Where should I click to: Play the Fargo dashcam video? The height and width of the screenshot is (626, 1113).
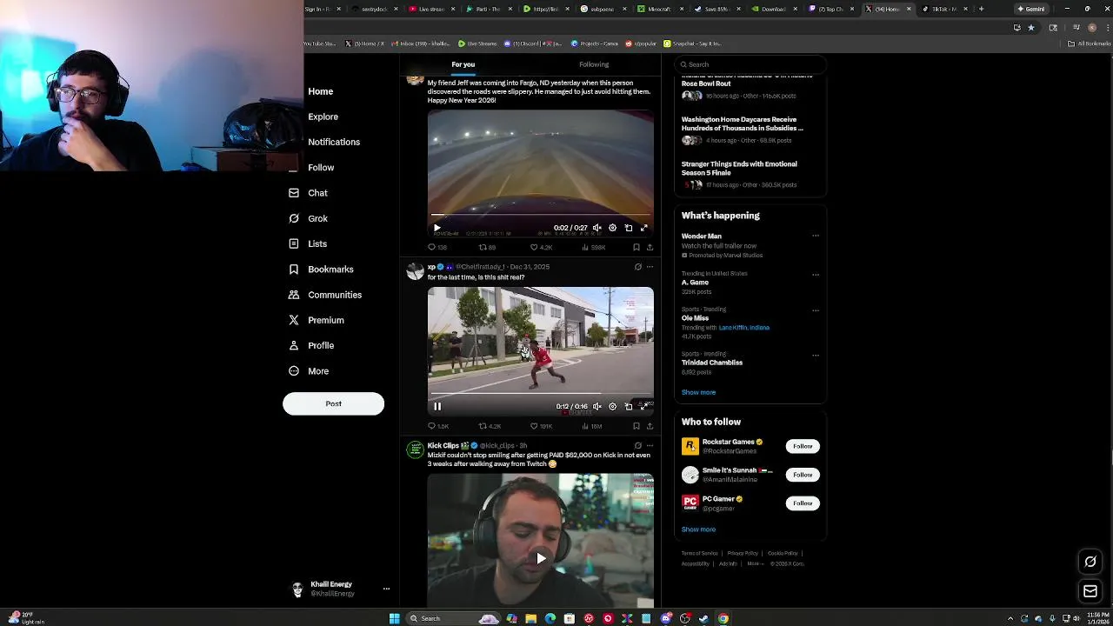pyautogui.click(x=437, y=228)
